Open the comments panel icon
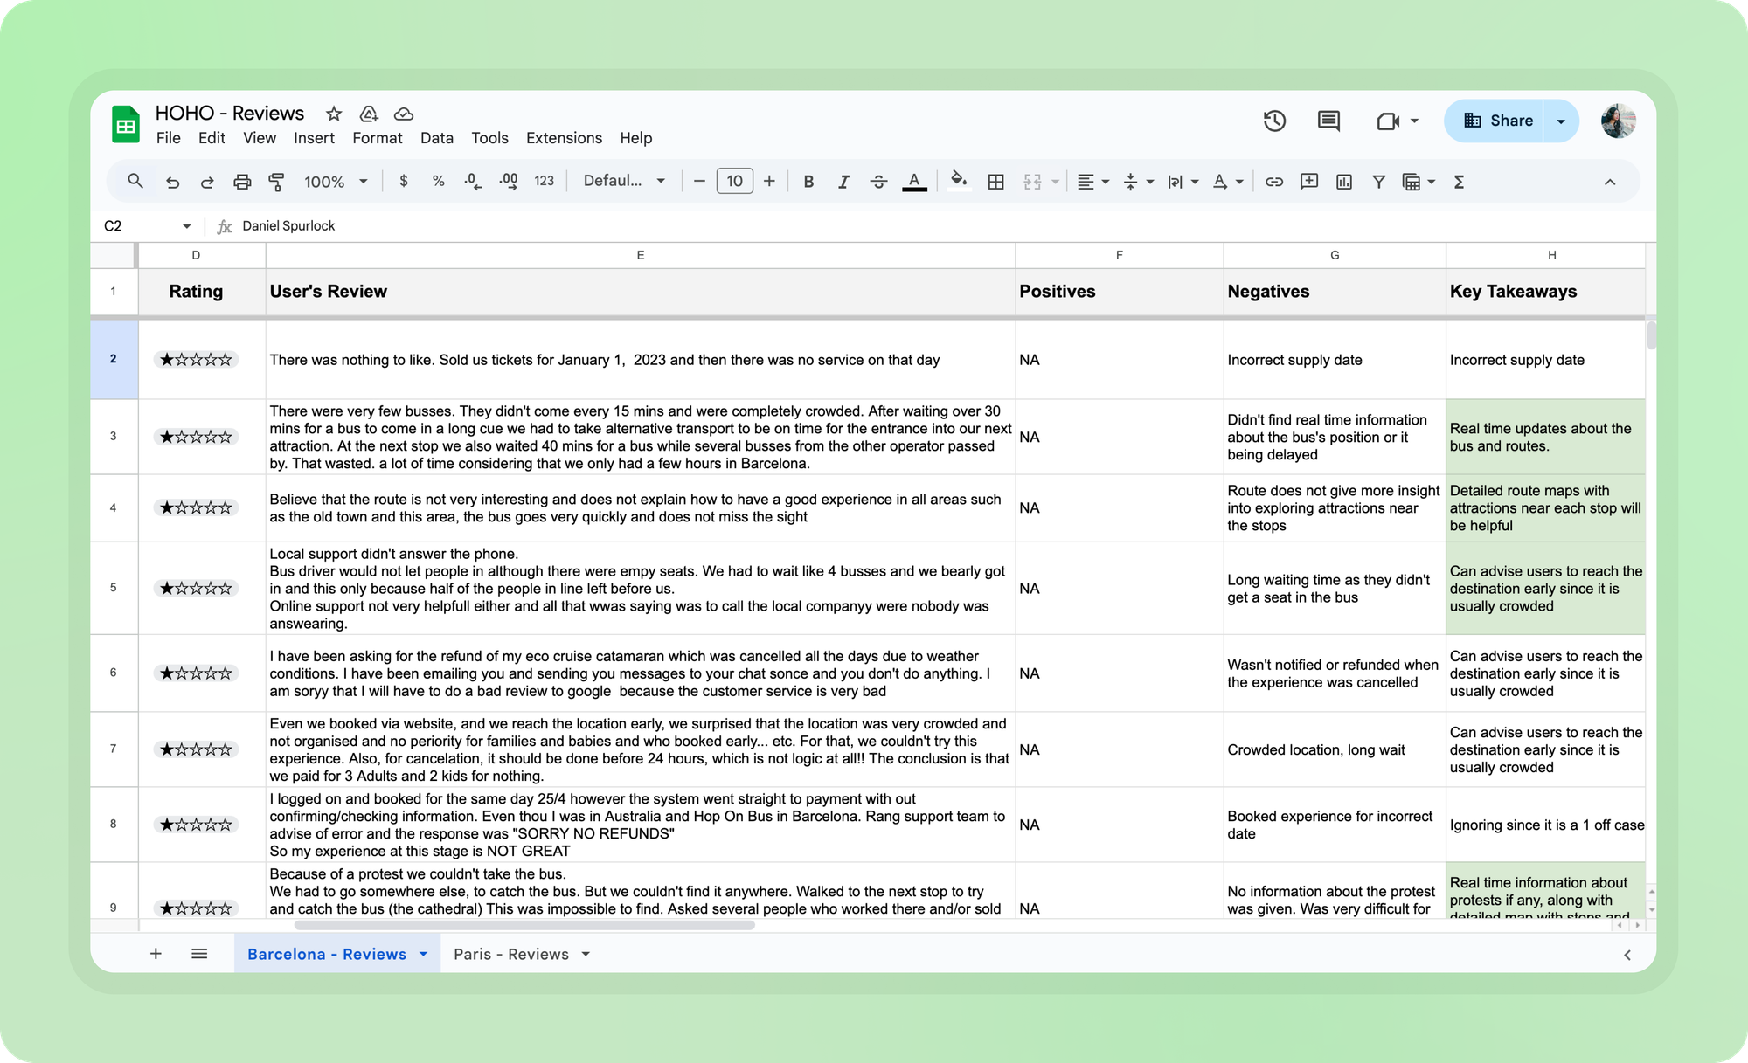The height and width of the screenshot is (1063, 1748). pyautogui.click(x=1328, y=121)
